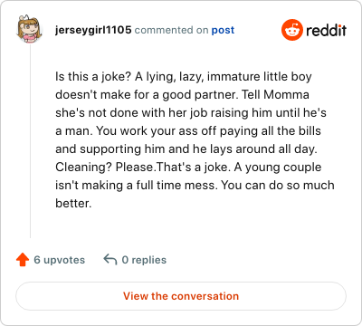This screenshot has height=326, width=362.
Task: Click the orange Reddit Snoo logo icon
Action: point(291,30)
